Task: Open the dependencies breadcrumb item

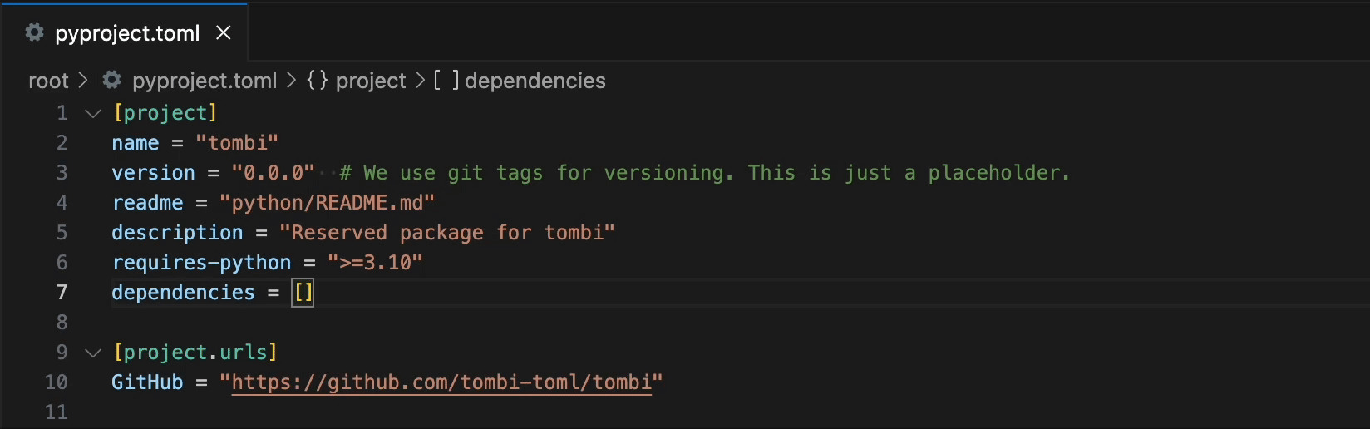Action: [535, 81]
